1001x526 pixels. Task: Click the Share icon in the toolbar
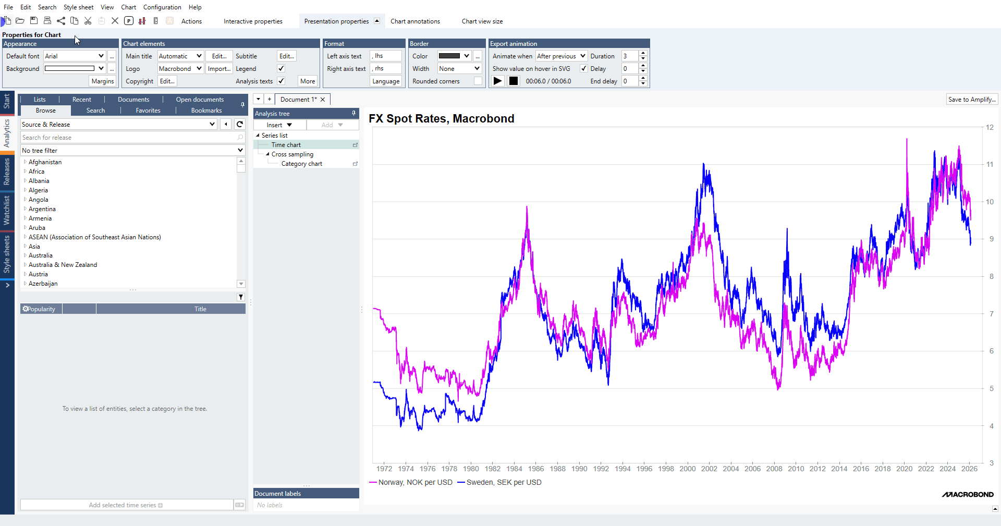coord(61,21)
